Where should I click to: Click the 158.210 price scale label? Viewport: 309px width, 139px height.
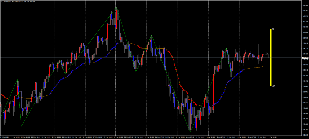305,135
